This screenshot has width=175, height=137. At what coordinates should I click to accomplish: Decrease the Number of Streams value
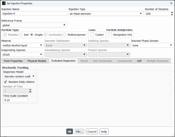pos(172,15)
